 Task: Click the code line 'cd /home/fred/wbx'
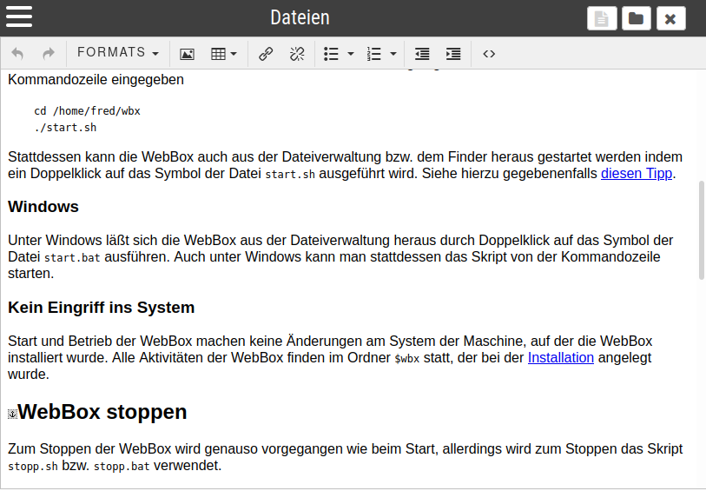coord(88,111)
